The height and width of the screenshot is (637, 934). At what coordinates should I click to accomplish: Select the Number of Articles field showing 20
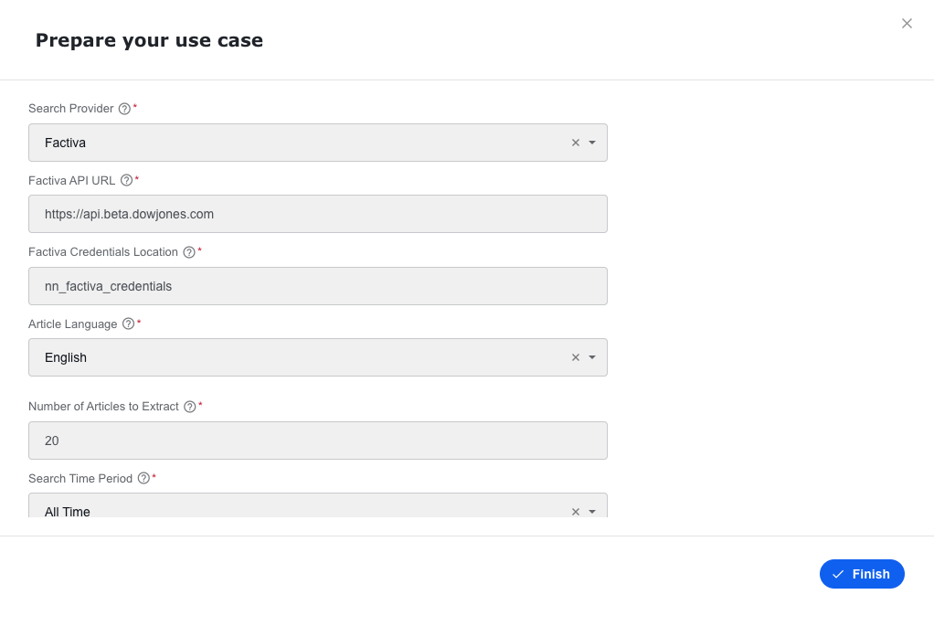pos(318,441)
